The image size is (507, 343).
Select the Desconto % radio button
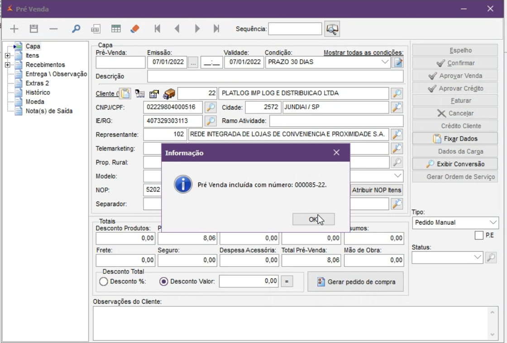tap(104, 282)
